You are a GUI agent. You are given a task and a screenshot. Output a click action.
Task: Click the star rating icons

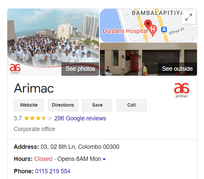[38, 118]
